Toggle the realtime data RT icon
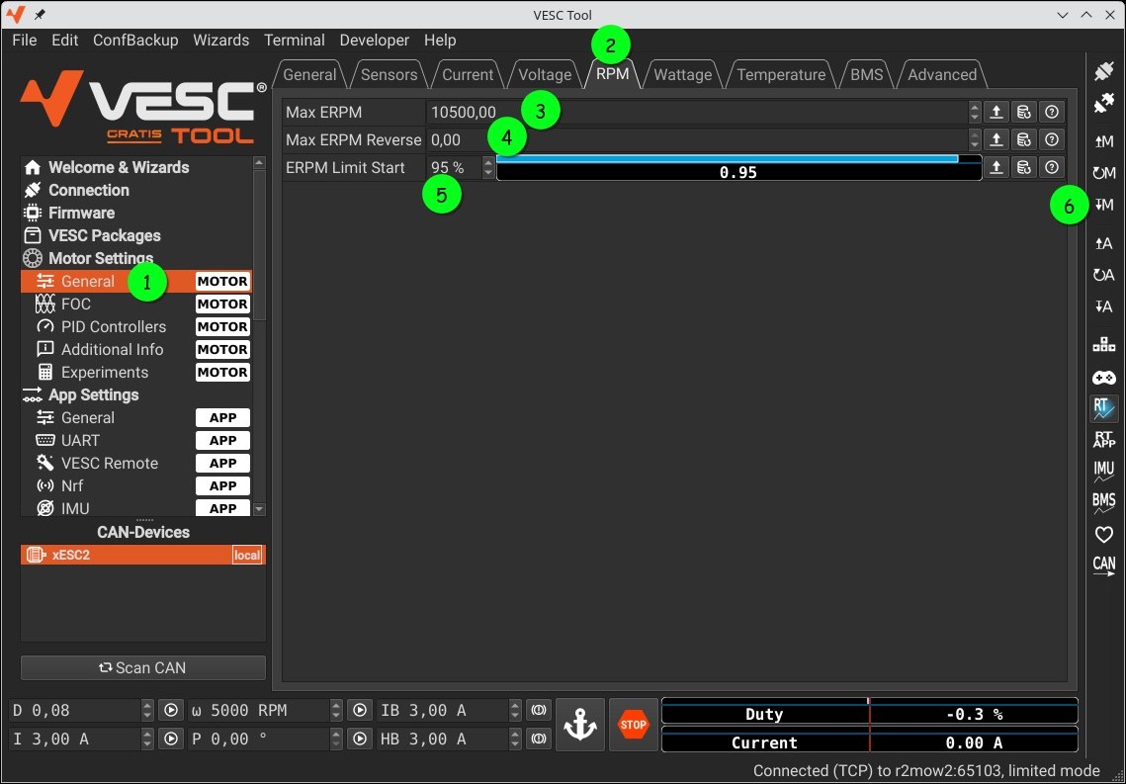 click(x=1103, y=408)
